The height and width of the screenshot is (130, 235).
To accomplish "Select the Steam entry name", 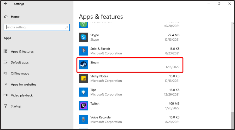I will 95,62.
